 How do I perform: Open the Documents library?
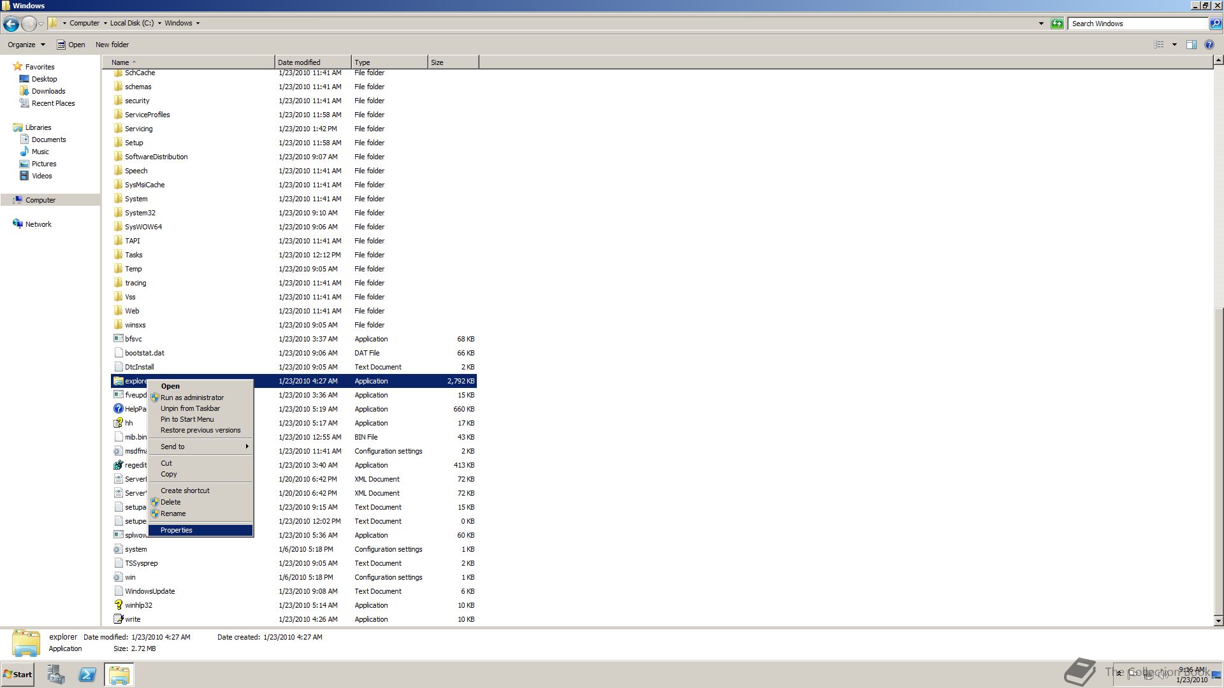(x=48, y=140)
